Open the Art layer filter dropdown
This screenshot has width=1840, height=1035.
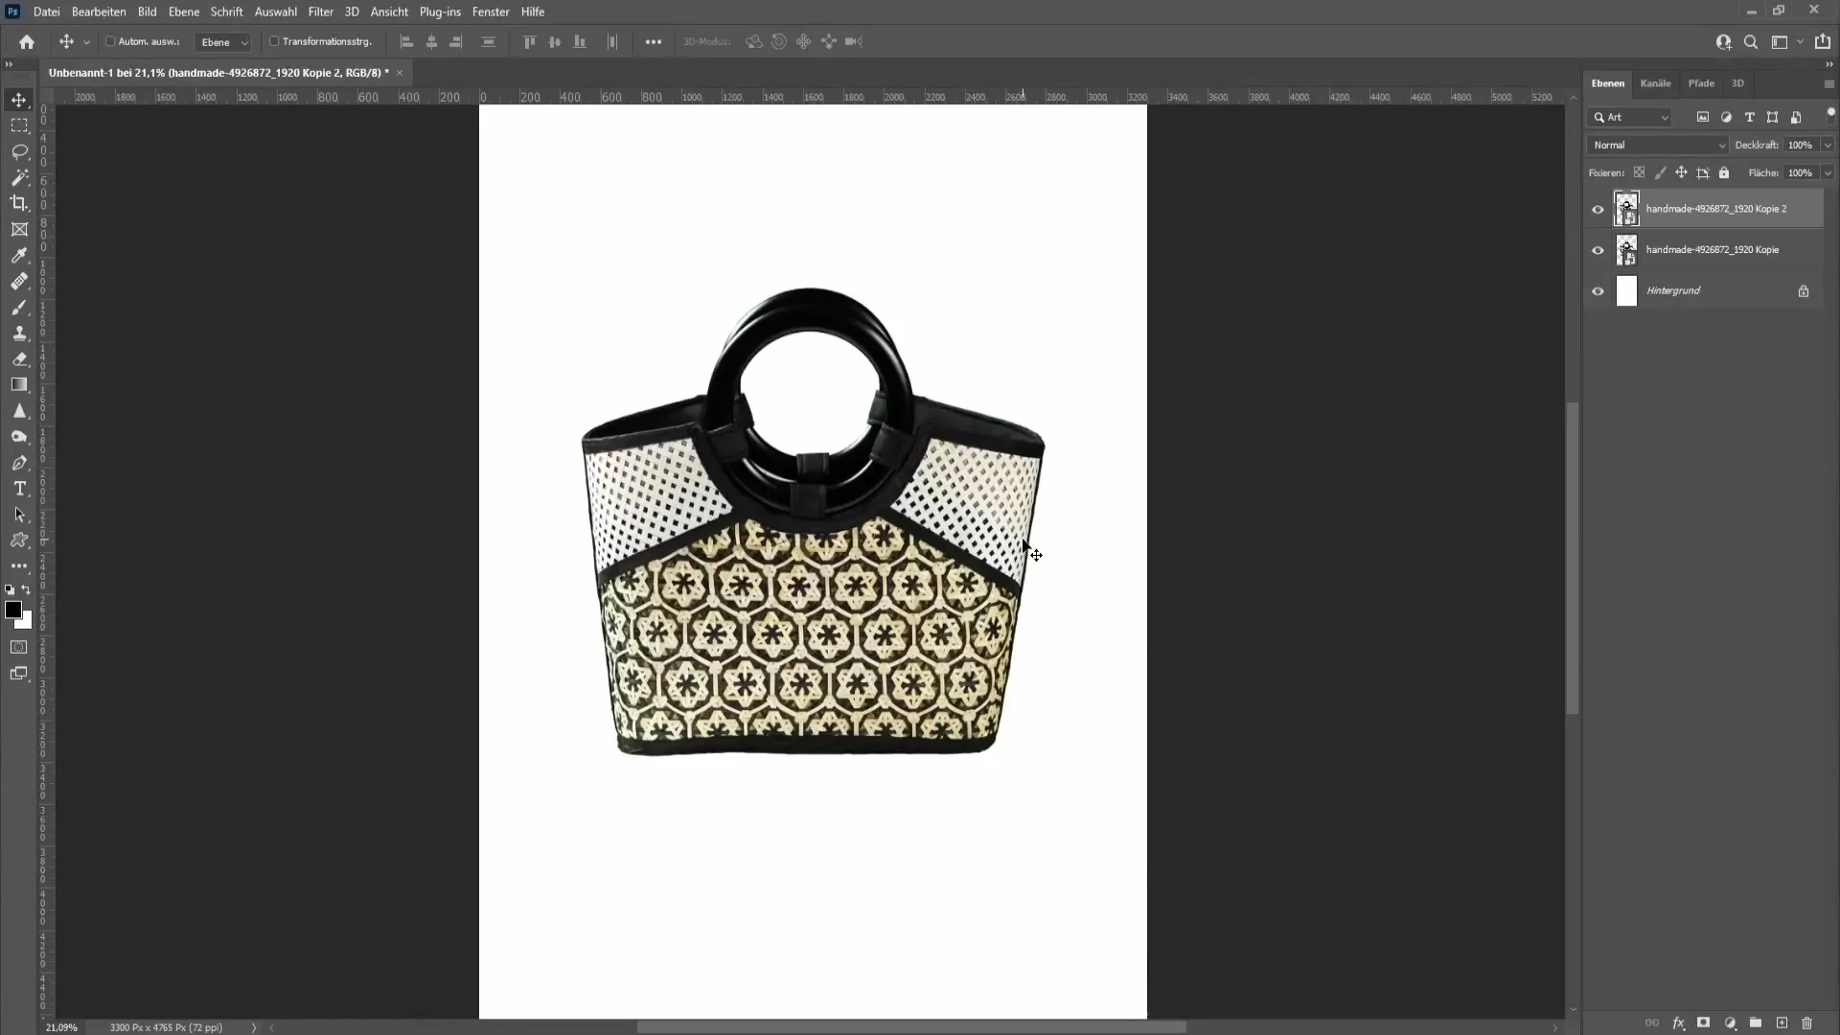pos(1631,117)
